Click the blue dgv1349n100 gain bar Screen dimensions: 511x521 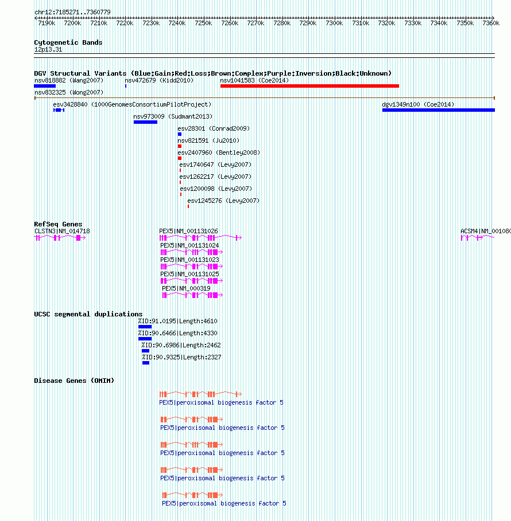[x=439, y=110]
